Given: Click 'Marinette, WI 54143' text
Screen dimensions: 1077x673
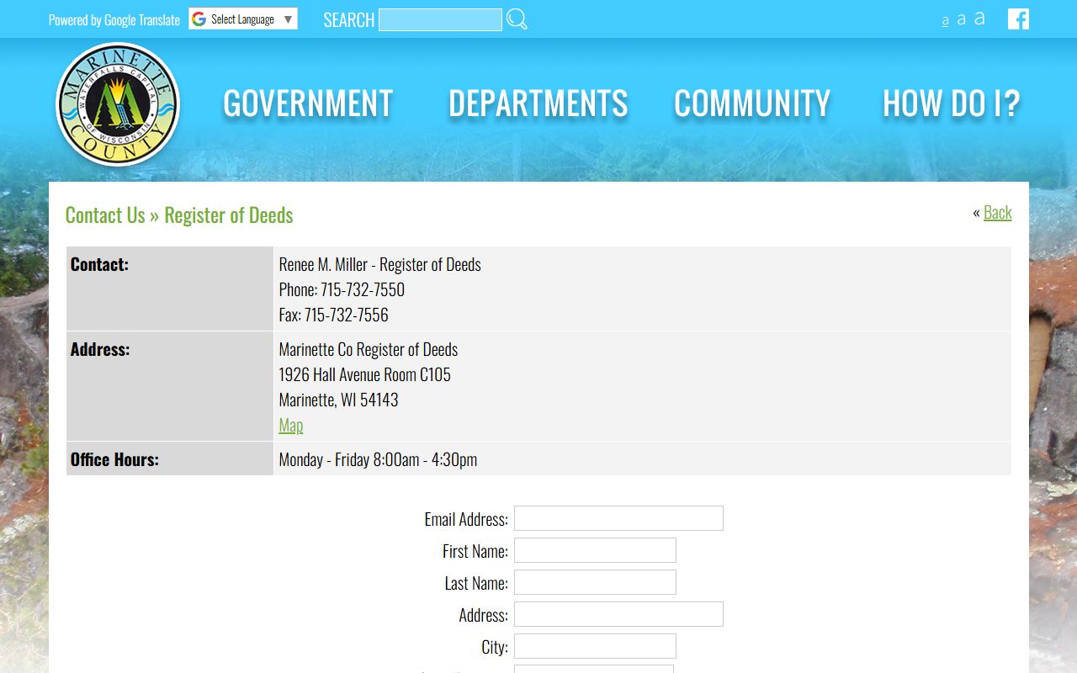Looking at the screenshot, I should click(339, 400).
